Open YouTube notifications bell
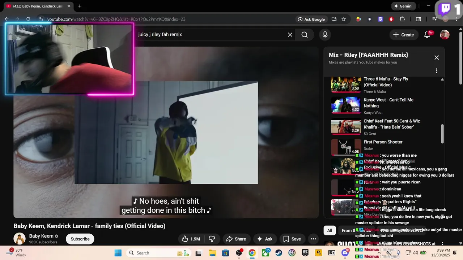The image size is (463, 260). [x=427, y=35]
